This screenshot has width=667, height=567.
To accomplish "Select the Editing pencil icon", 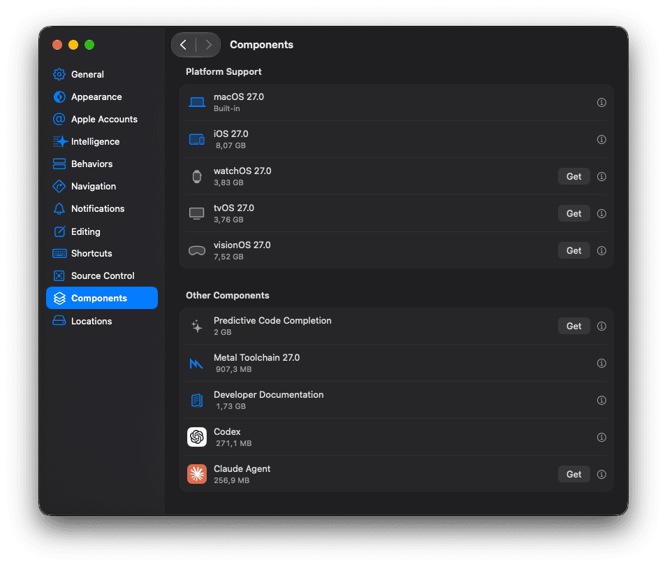I will tap(59, 231).
